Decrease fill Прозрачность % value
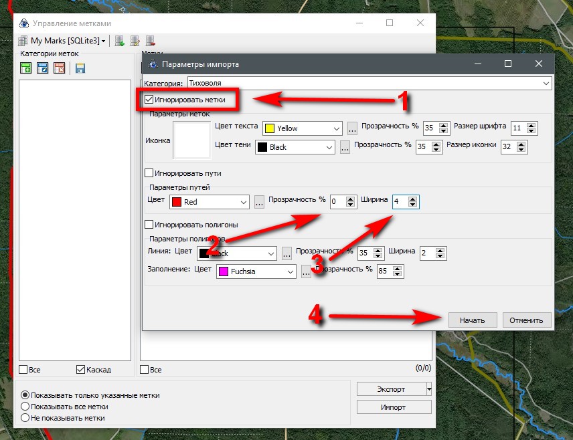573x440 pixels. 397,274
